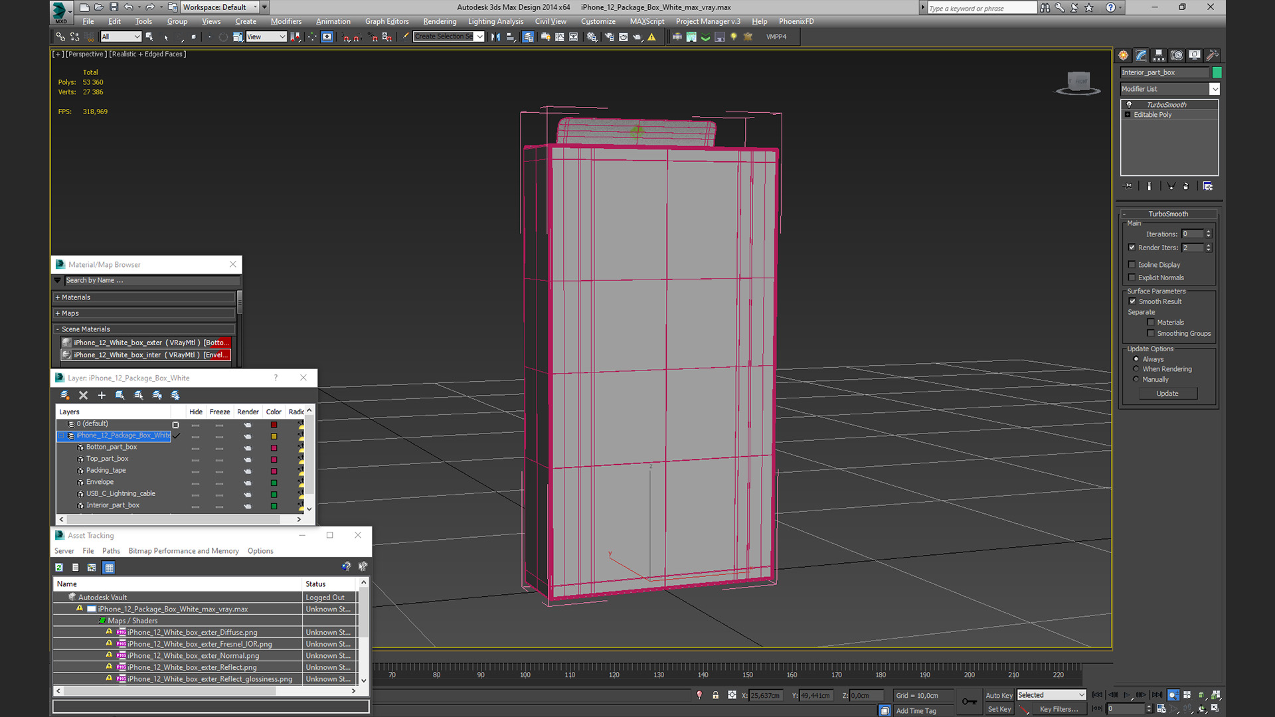
Task: Toggle Render Iters checkbox
Action: coord(1132,248)
